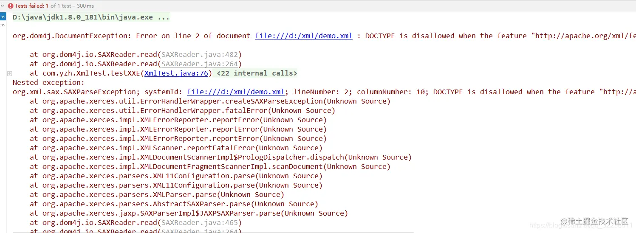The width and height of the screenshot is (636, 233).
Task: Click the XMLParser.parse stack frame
Action: [157, 194]
